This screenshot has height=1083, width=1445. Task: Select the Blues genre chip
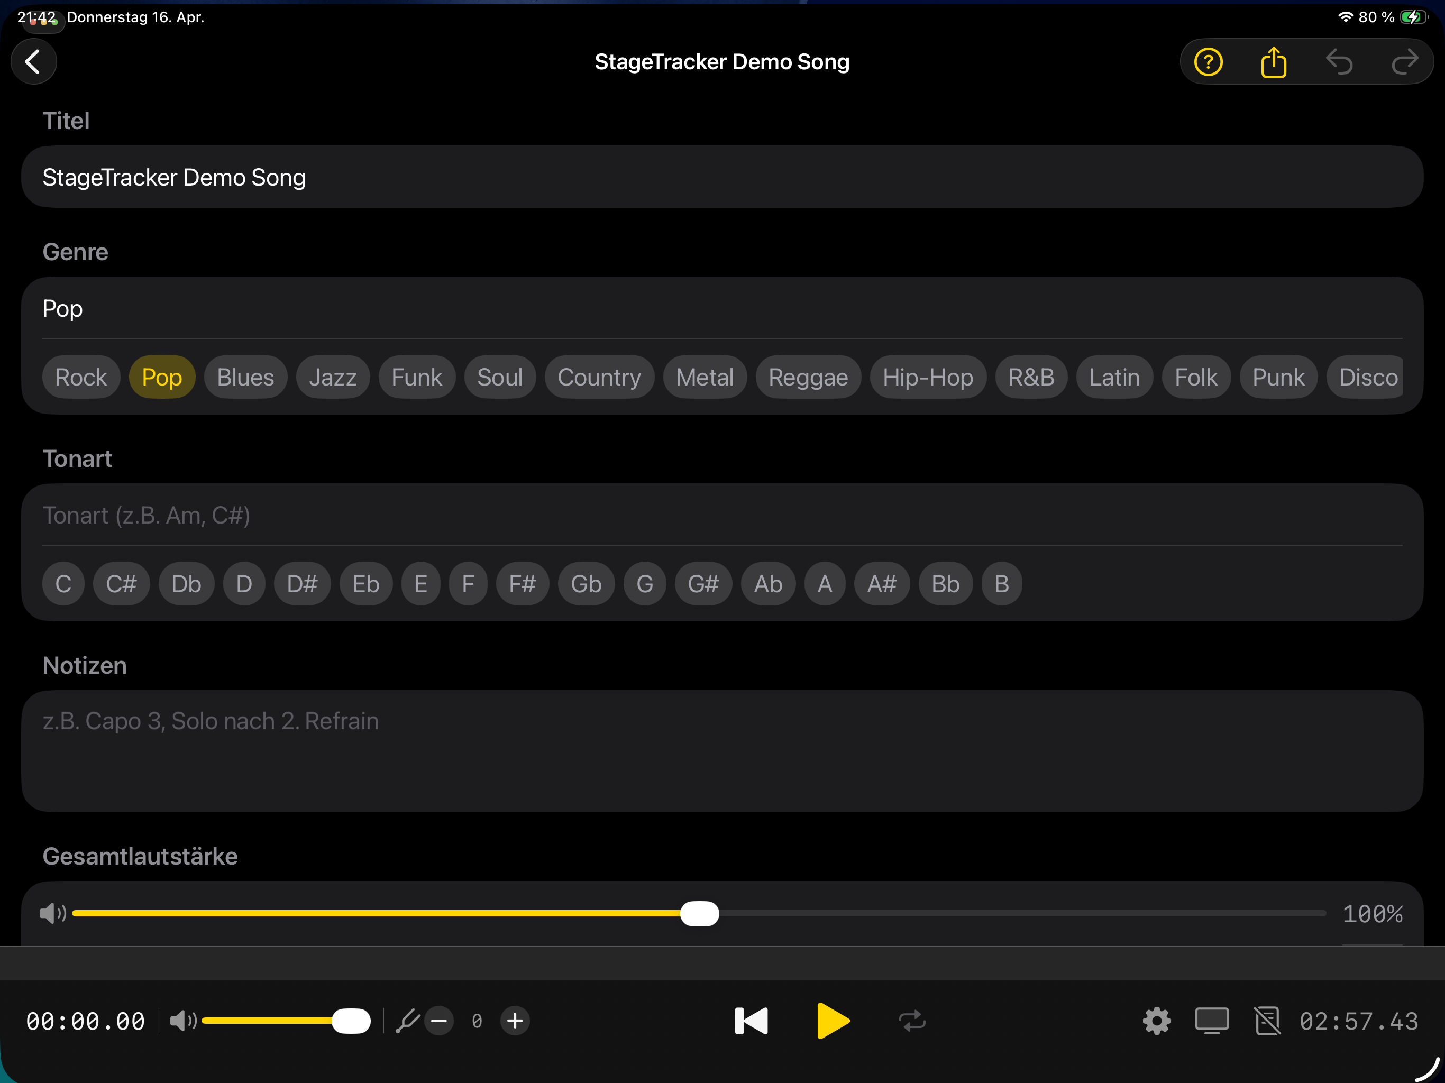tap(245, 377)
